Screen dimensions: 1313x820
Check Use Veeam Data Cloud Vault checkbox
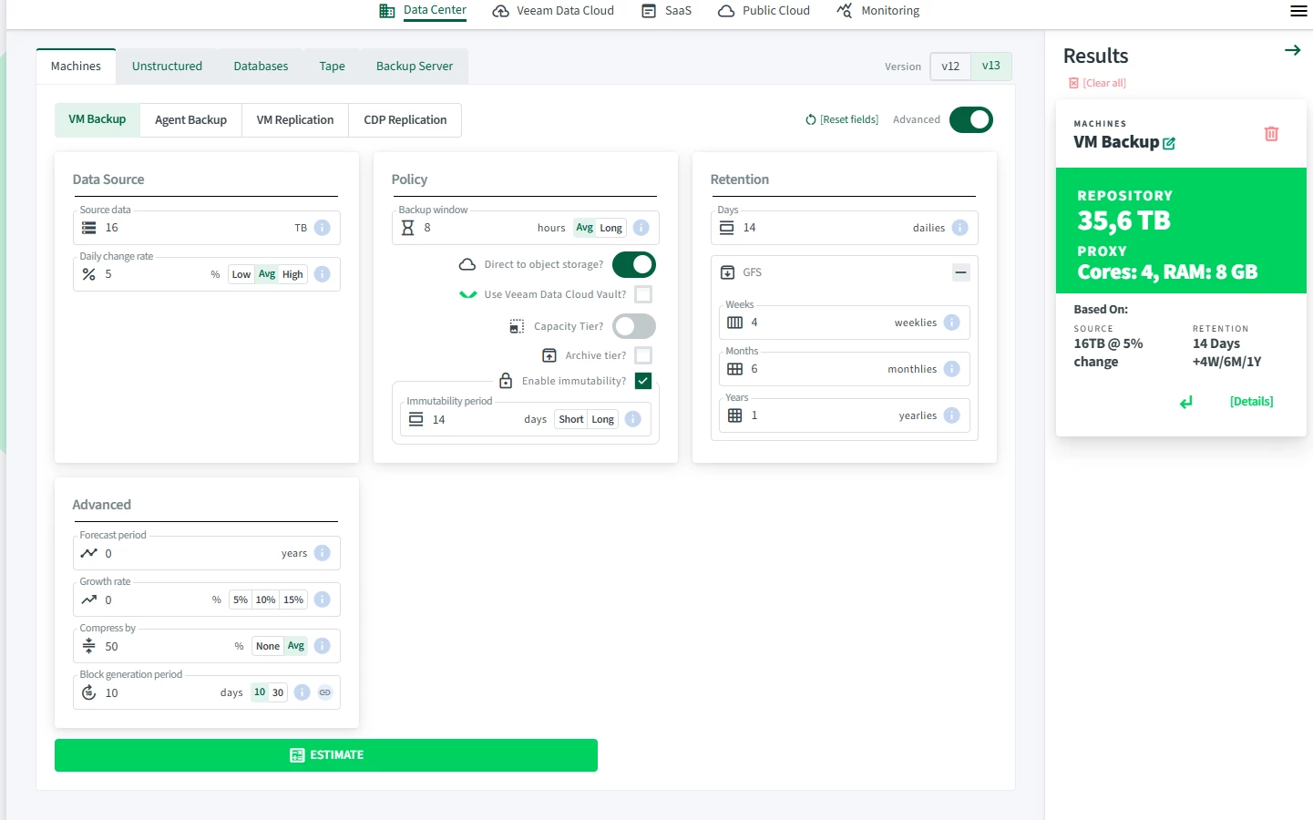(643, 294)
